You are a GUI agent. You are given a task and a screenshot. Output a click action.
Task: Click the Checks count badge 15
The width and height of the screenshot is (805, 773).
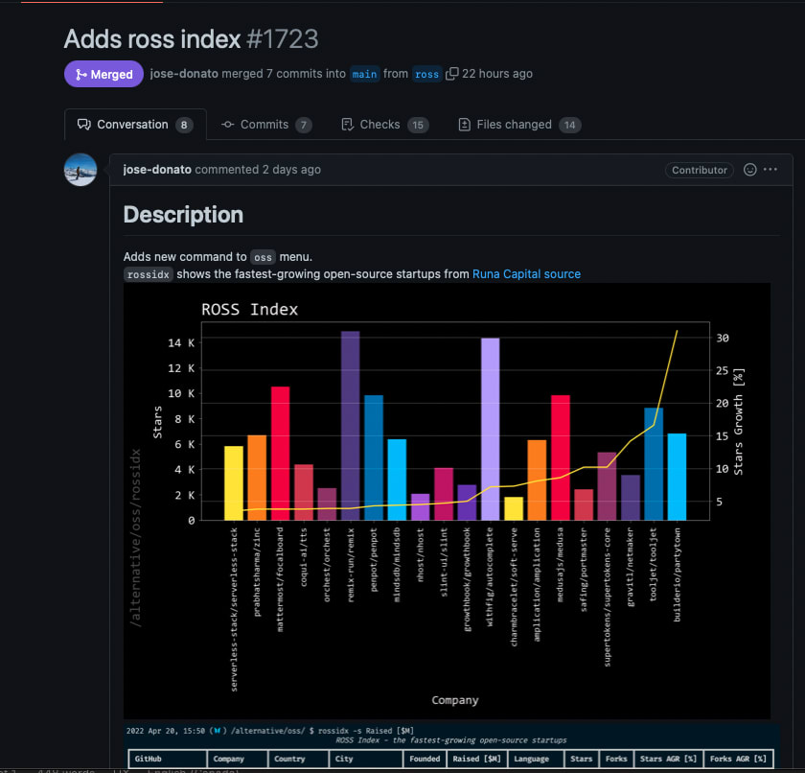(418, 125)
